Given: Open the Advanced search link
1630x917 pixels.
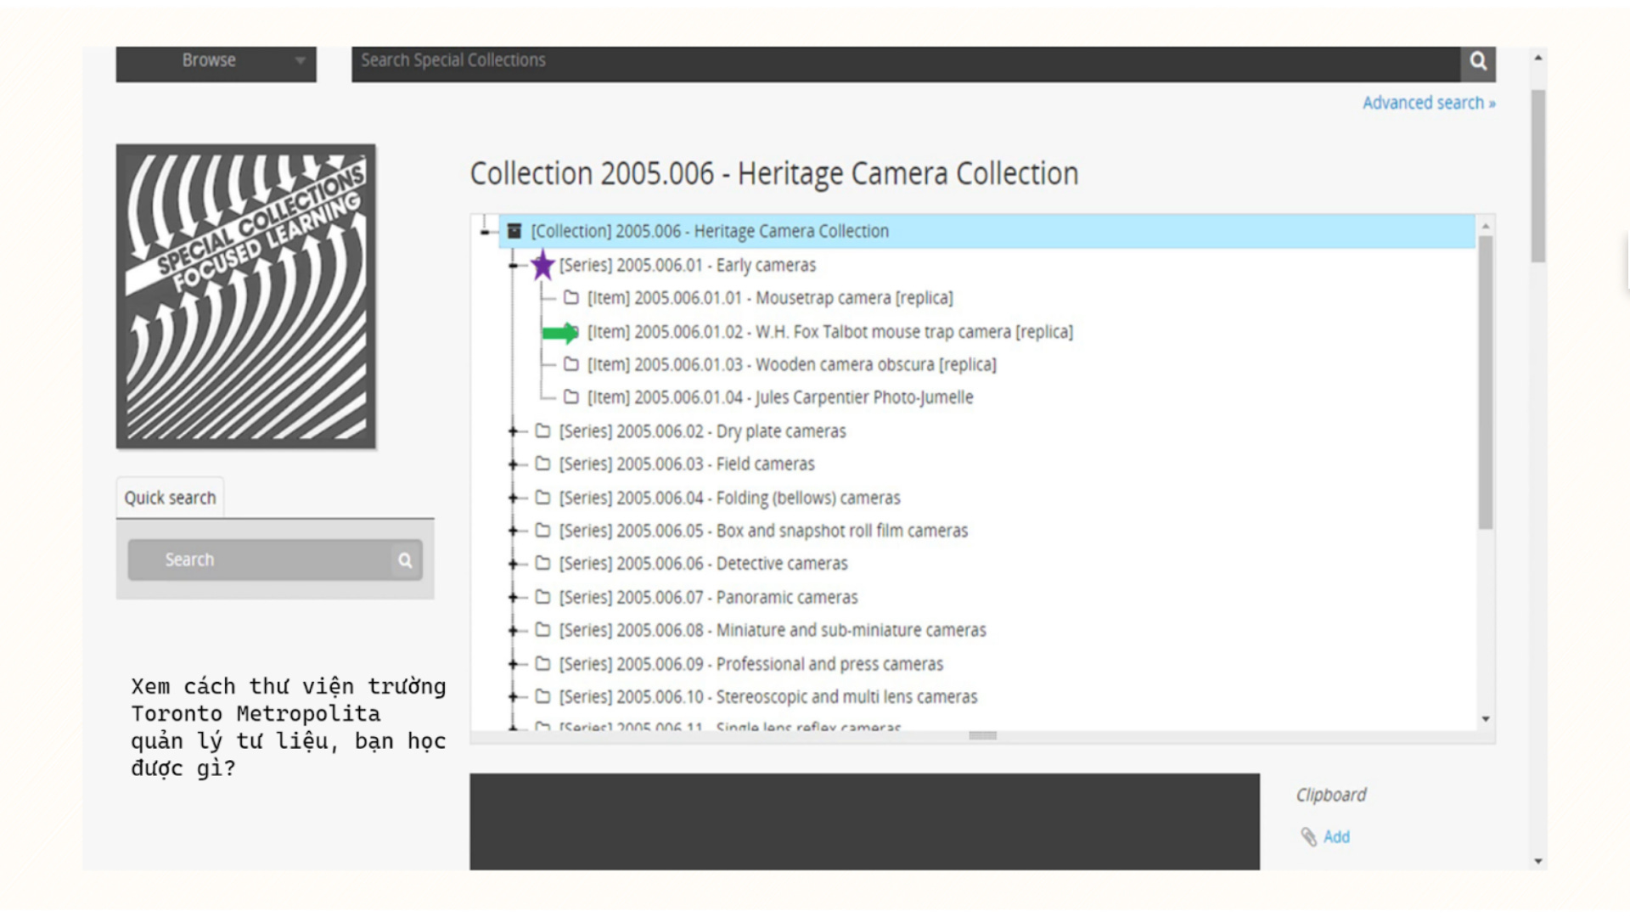Looking at the screenshot, I should tap(1428, 103).
